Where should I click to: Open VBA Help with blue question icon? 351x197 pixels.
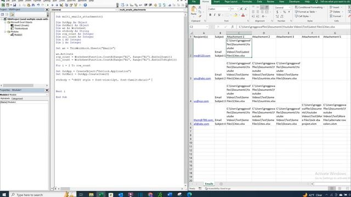tap(86, 5)
